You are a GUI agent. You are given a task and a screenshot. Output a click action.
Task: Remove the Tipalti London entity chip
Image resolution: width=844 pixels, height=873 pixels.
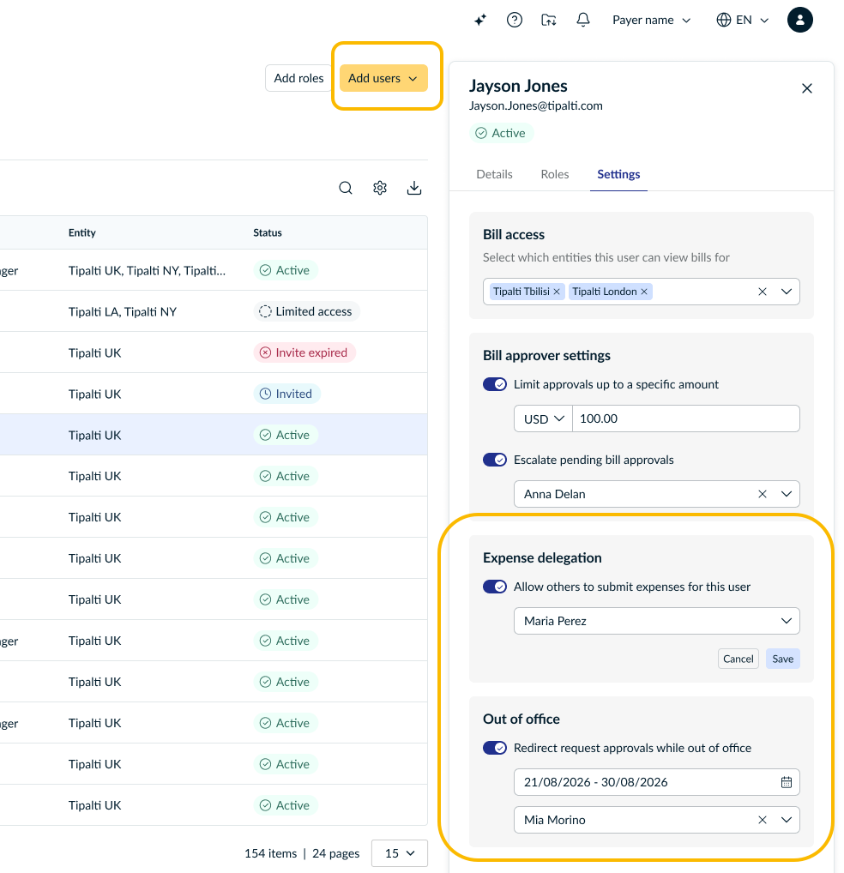[x=644, y=292]
